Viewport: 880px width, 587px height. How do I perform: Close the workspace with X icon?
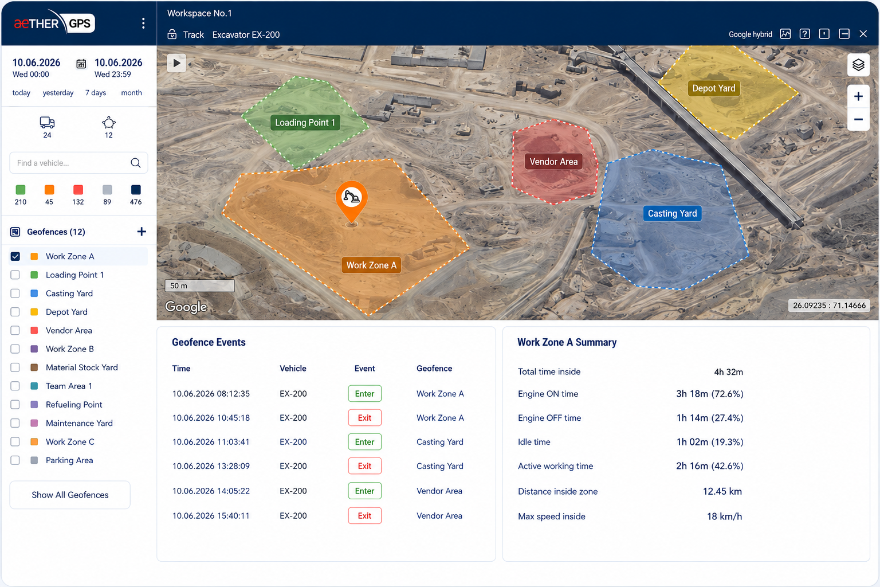[x=863, y=34]
